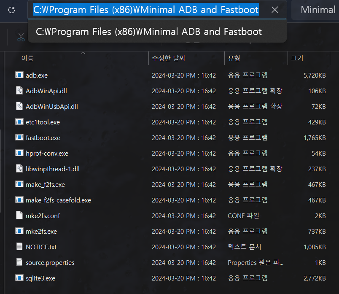Select the libwinpthread-1.dll file icon
Screen dimensions: 339x294
(19, 169)
